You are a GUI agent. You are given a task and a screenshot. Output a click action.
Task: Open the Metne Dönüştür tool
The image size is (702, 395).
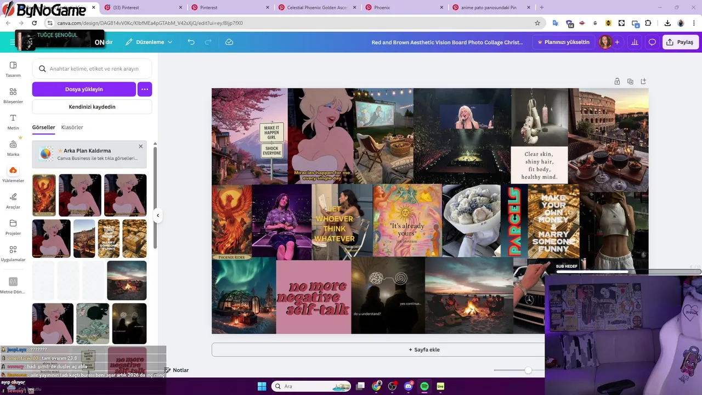(13, 285)
